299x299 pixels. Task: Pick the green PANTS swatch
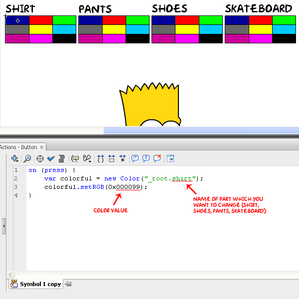pyautogui.click(x=138, y=20)
